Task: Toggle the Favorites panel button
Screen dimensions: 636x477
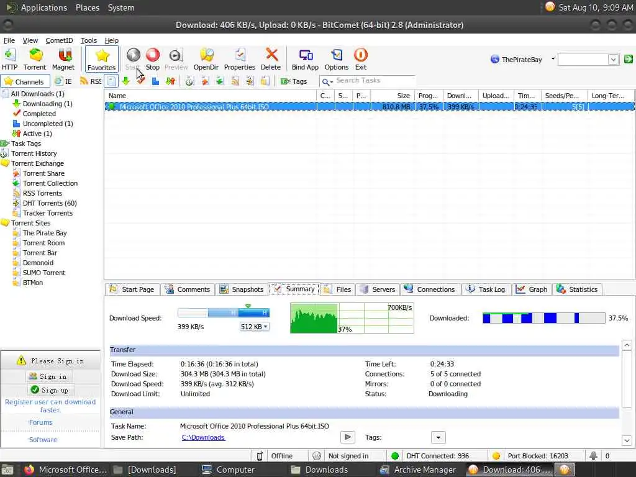Action: pos(101,59)
